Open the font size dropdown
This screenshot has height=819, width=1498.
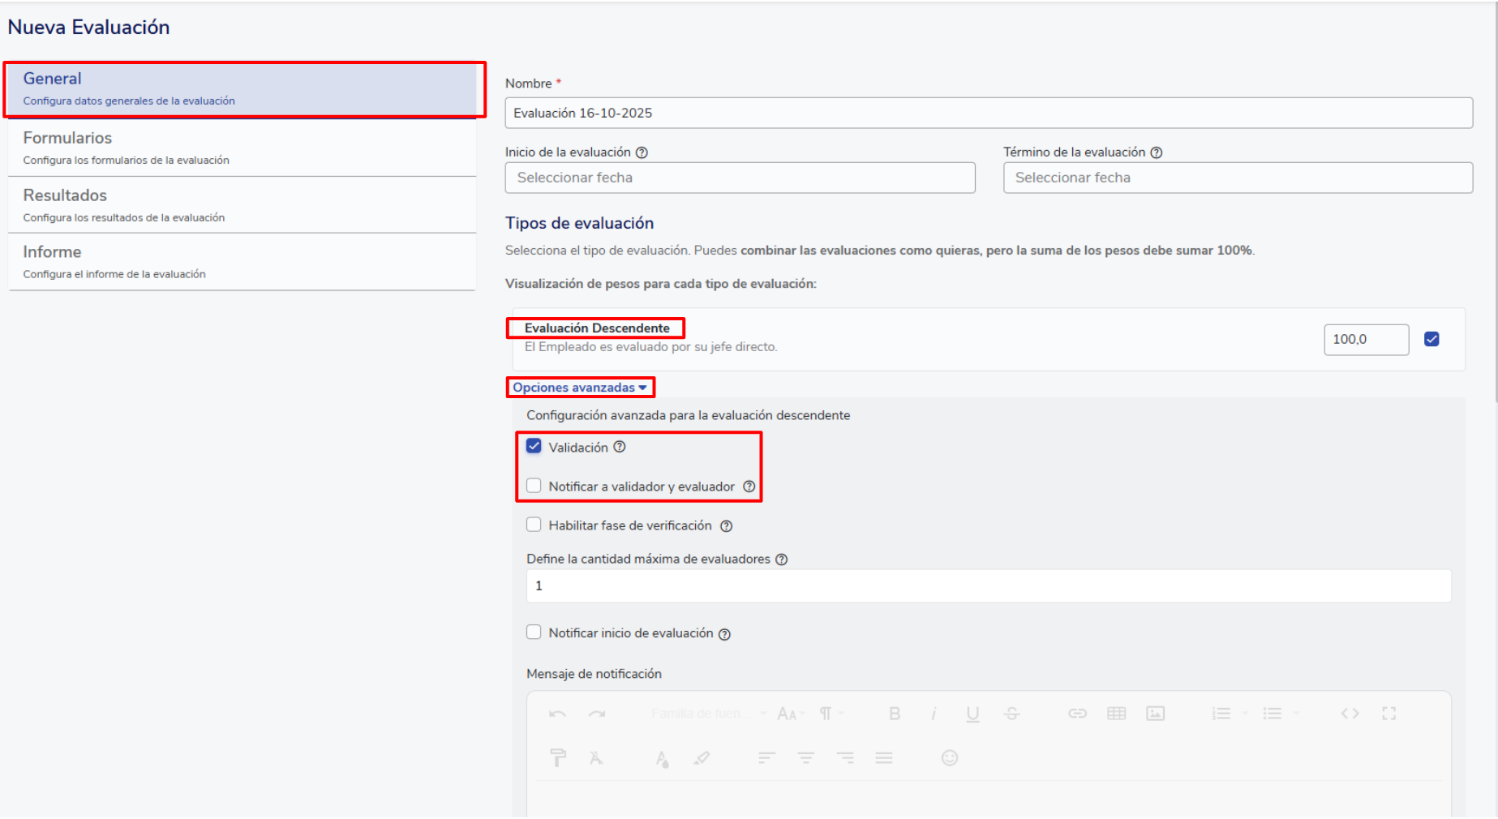[x=790, y=714]
